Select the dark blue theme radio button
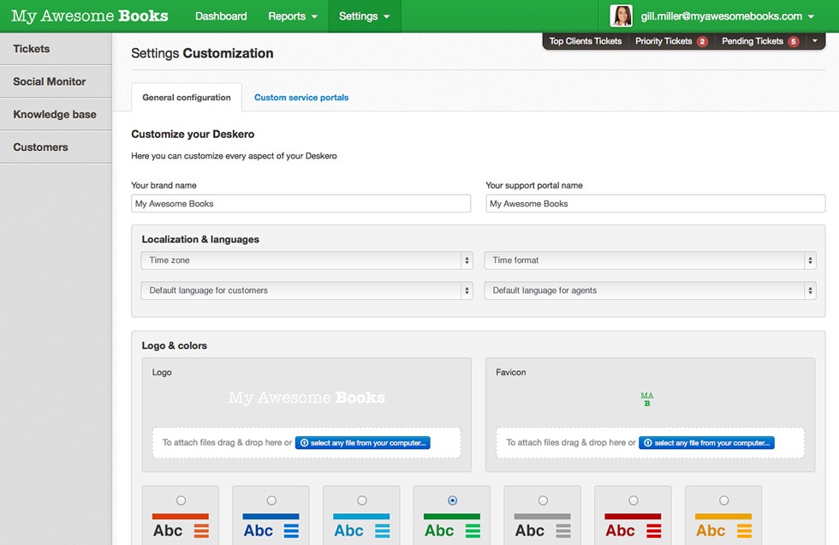 pyautogui.click(x=271, y=500)
